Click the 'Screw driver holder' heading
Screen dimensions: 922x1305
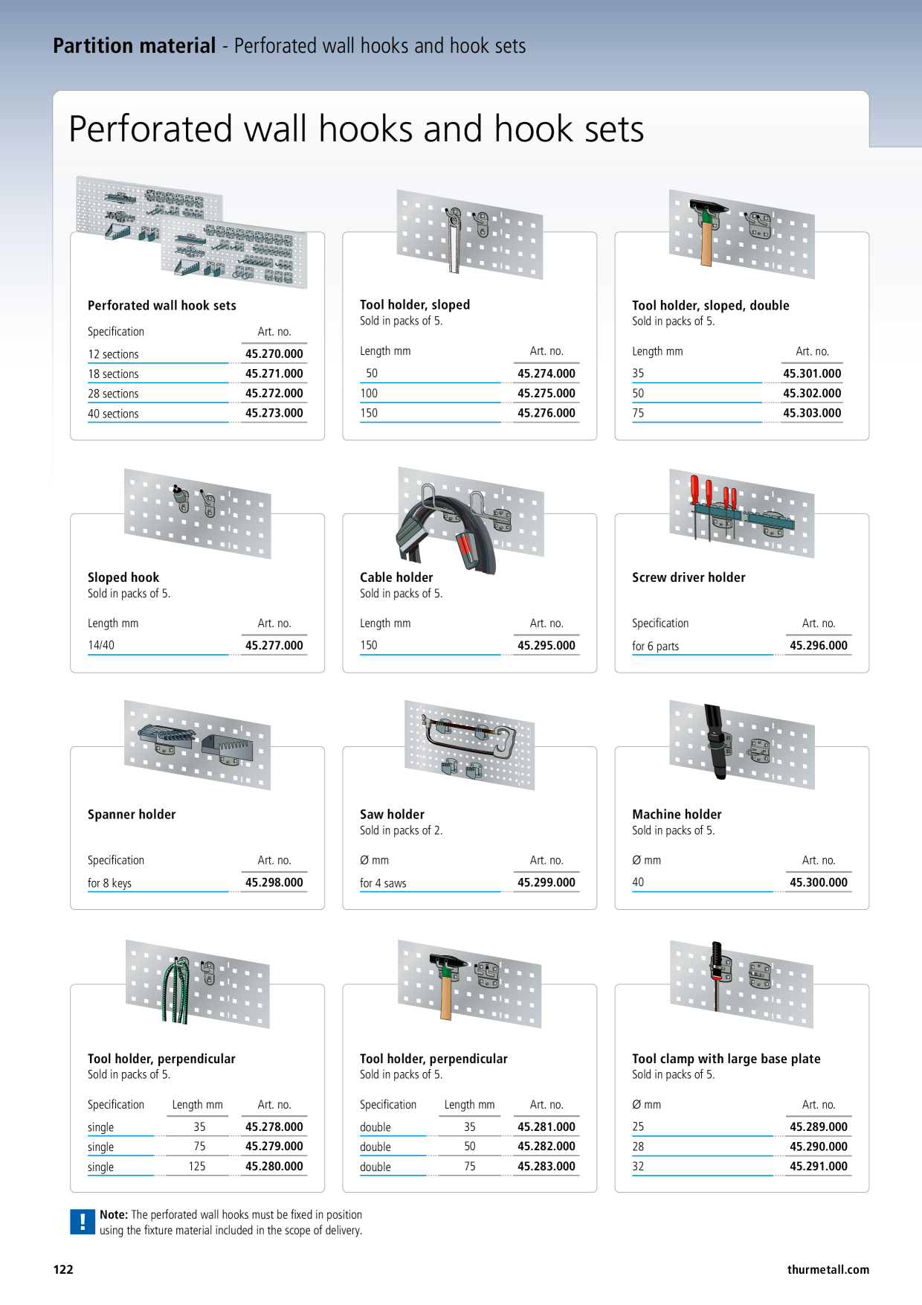coord(689,577)
